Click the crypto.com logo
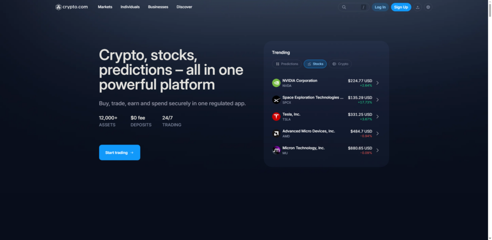The image size is (492, 240). (72, 7)
